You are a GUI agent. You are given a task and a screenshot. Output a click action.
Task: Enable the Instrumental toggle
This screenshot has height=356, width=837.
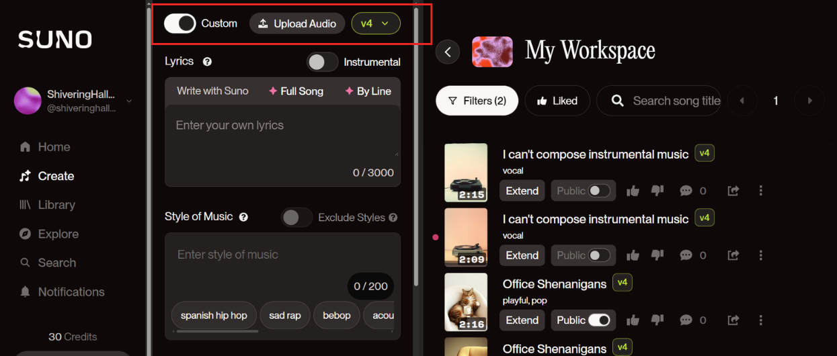click(x=323, y=62)
